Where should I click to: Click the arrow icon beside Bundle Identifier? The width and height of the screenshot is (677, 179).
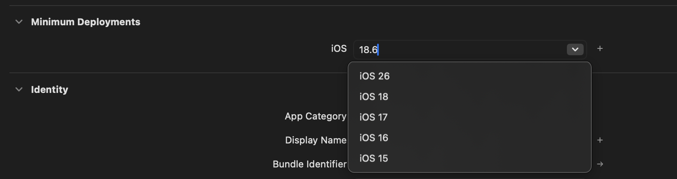click(x=600, y=164)
